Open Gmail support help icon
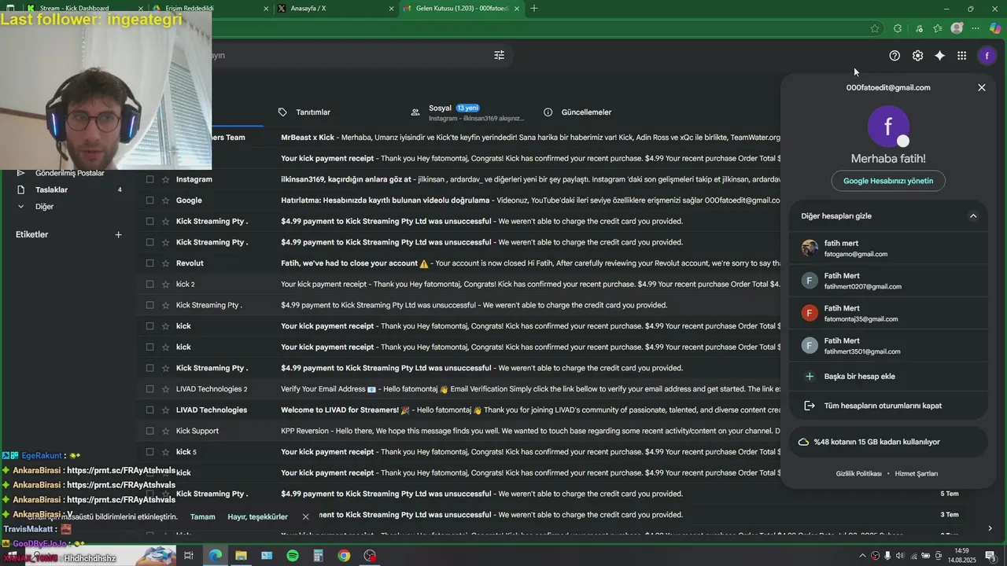This screenshot has height=566, width=1007. (x=894, y=55)
